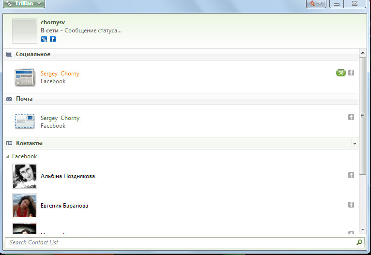Viewport: 371px width, 255px height.
Task: Edit the 'Сообщение статуса...' status message
Action: (93, 30)
